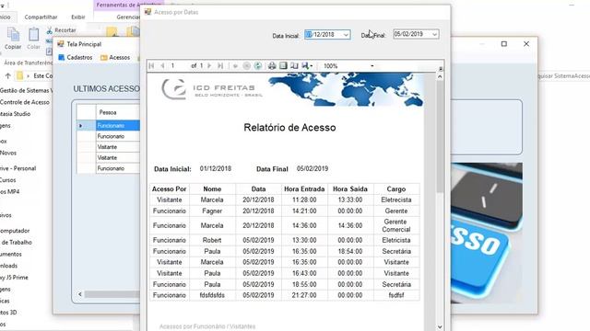Refresh the access report
This screenshot has width=590, height=331.
pyautogui.click(x=258, y=65)
